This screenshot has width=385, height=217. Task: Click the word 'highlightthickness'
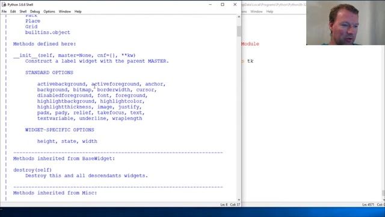click(x=64, y=107)
